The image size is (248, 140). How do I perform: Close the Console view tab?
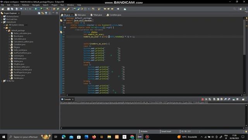click(73, 100)
